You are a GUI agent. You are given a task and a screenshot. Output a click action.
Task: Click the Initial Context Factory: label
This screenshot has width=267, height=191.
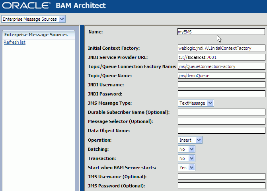point(114,48)
